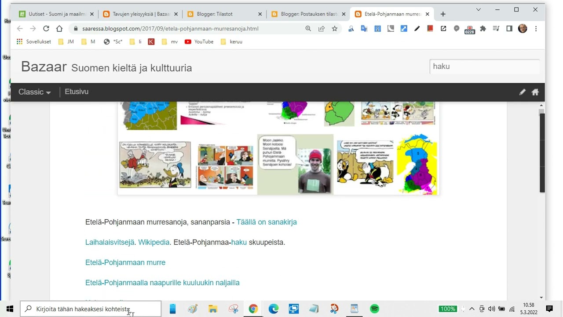Open the volume control in tray

coord(492,309)
